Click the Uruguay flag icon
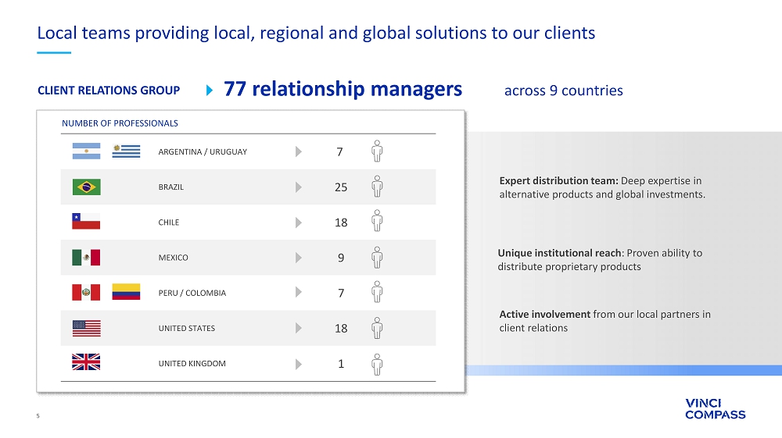The height and width of the screenshot is (438, 782). point(126,151)
